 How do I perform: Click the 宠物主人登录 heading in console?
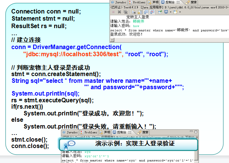coord(138,17)
